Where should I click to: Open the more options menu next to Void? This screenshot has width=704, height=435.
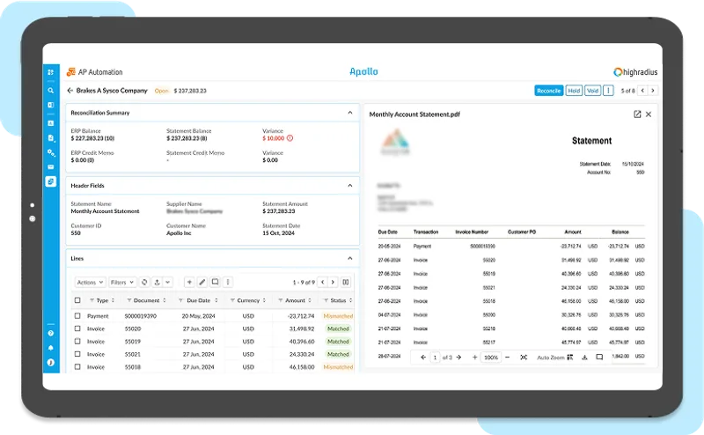point(608,91)
